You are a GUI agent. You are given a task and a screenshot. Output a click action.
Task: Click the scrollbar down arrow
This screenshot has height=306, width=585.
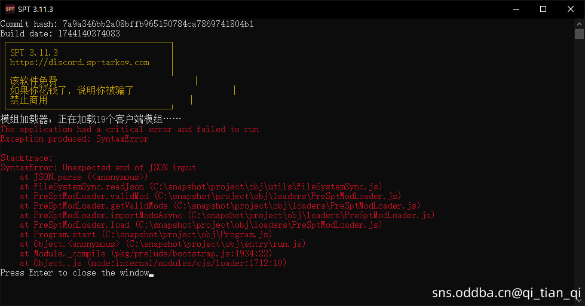[x=579, y=300]
